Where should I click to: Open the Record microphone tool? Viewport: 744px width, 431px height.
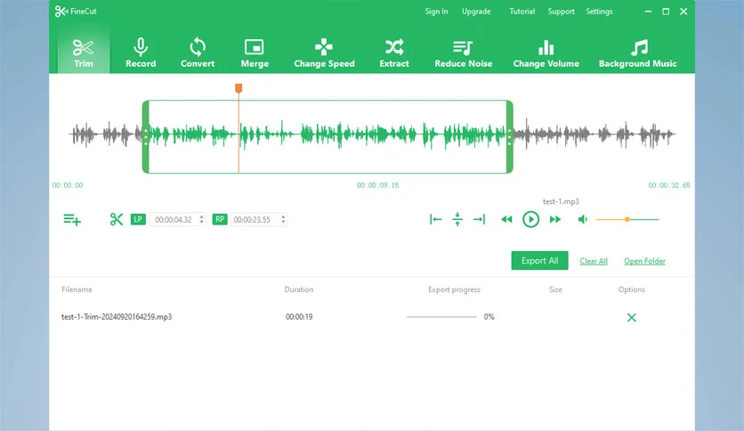pos(141,53)
